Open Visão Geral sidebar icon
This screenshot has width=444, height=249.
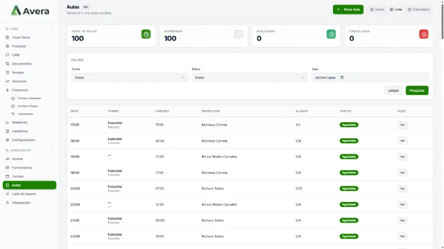7,37
